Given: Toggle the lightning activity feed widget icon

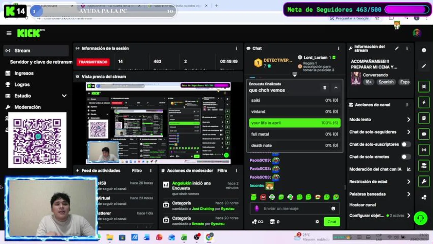Looking at the screenshot, I should [424, 102].
